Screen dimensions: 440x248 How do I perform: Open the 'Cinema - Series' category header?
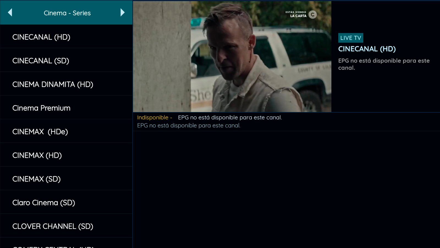[67, 13]
